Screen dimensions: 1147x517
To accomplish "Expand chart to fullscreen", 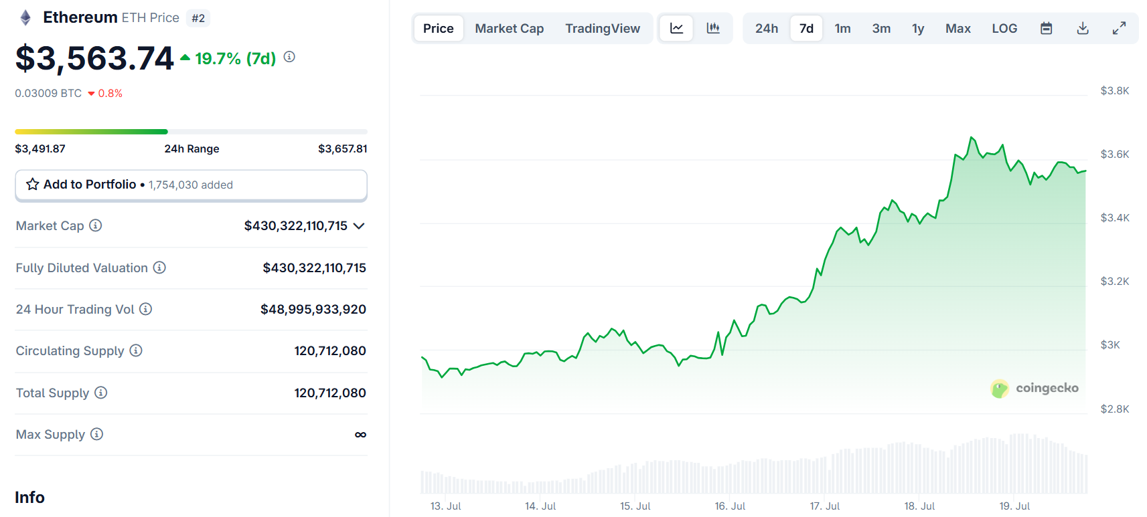I will pyautogui.click(x=1119, y=28).
